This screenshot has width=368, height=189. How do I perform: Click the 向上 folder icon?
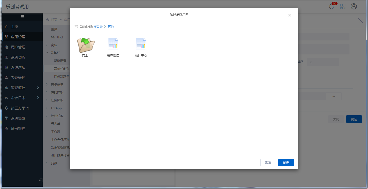(86, 45)
